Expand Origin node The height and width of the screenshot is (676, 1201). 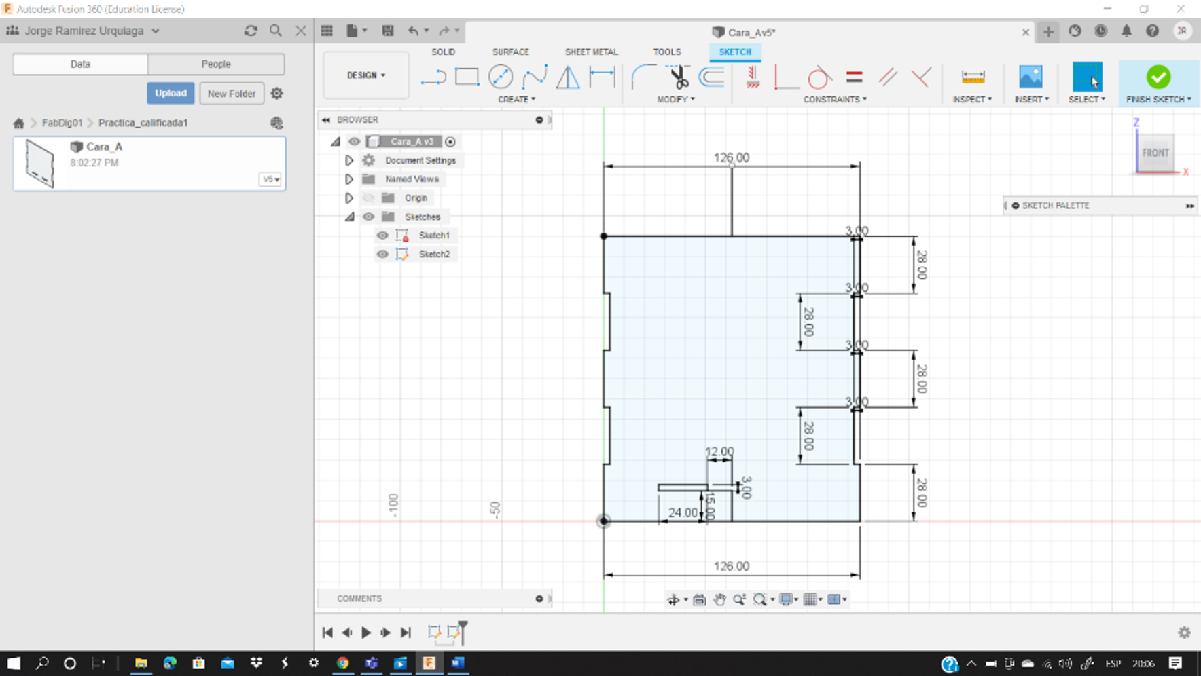(x=349, y=198)
